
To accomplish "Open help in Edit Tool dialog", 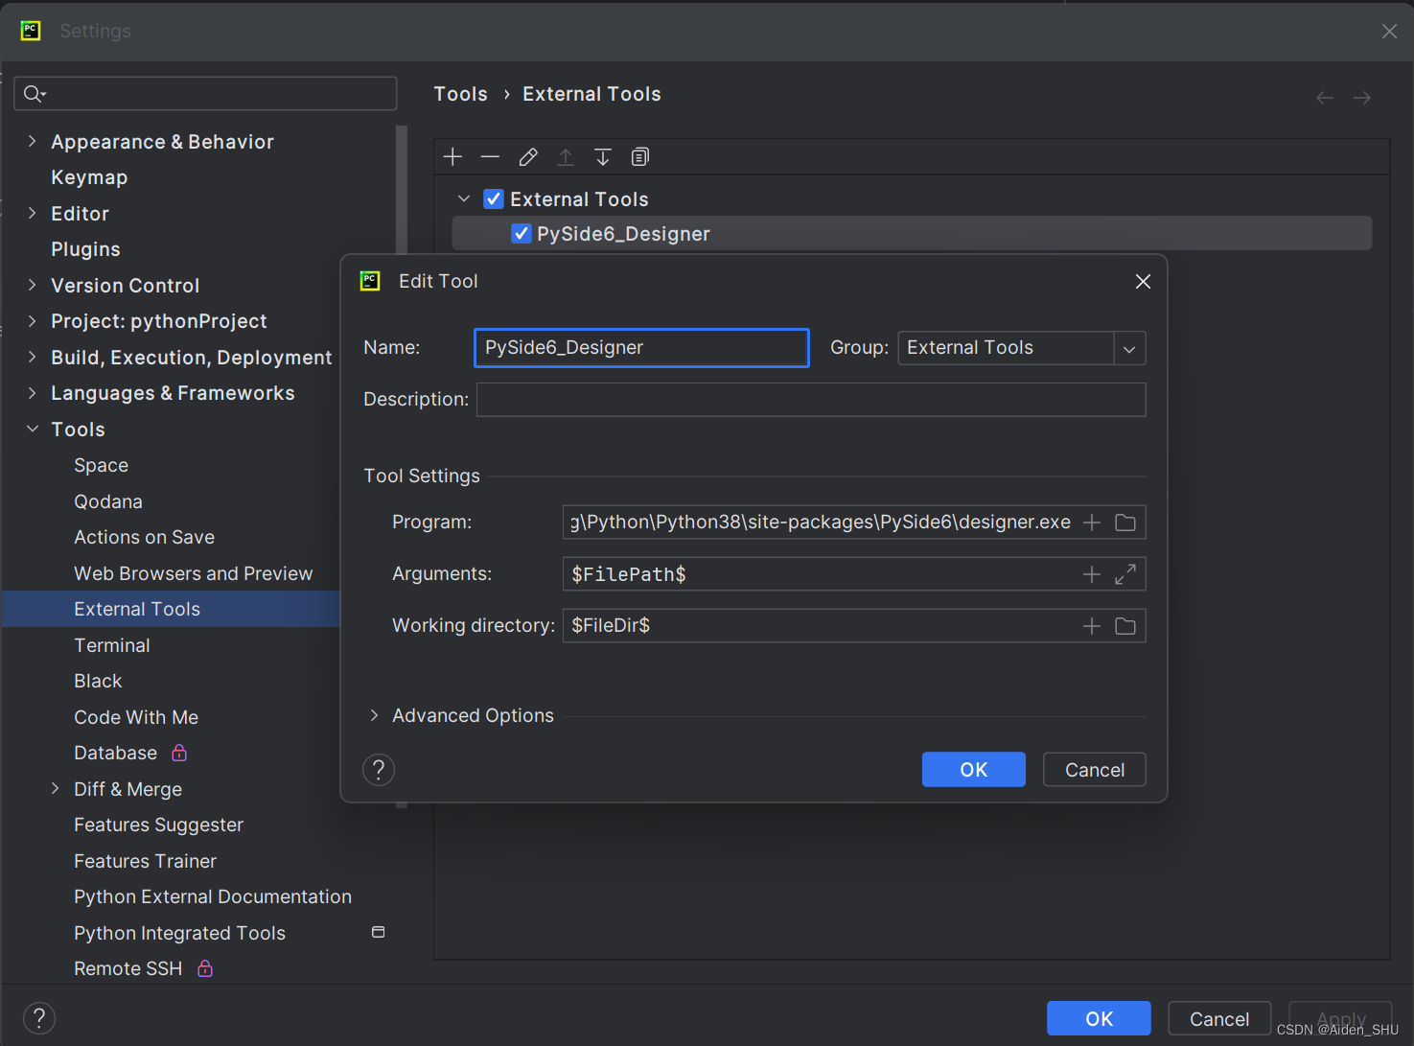I will [x=379, y=770].
